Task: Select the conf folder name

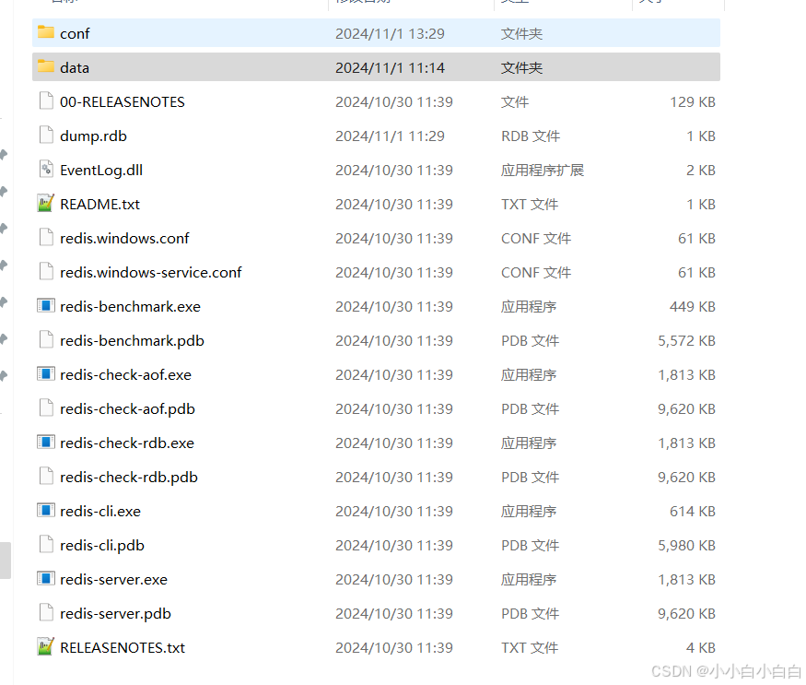Action: 75,33
